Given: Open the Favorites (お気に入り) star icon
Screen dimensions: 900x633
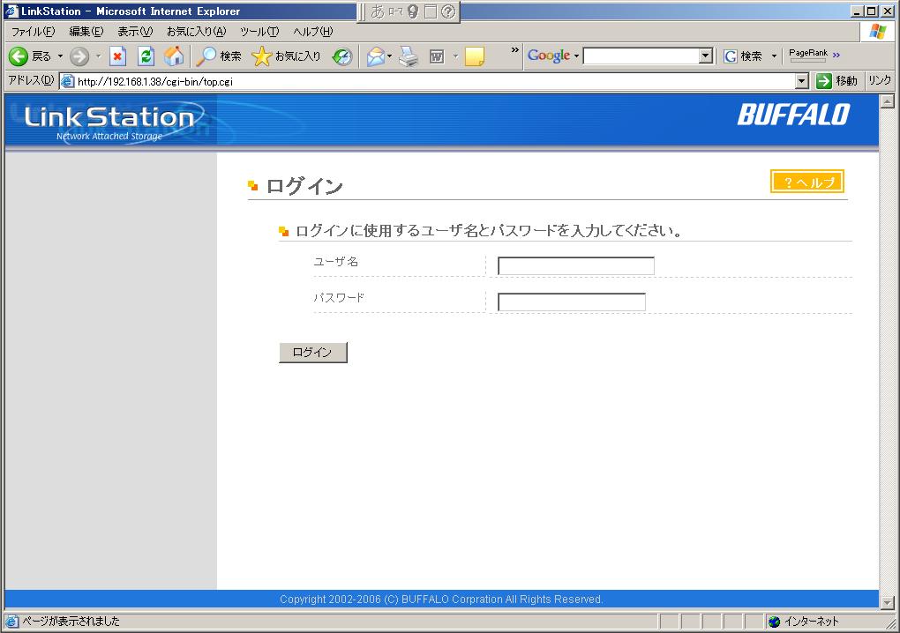Looking at the screenshot, I should [261, 56].
